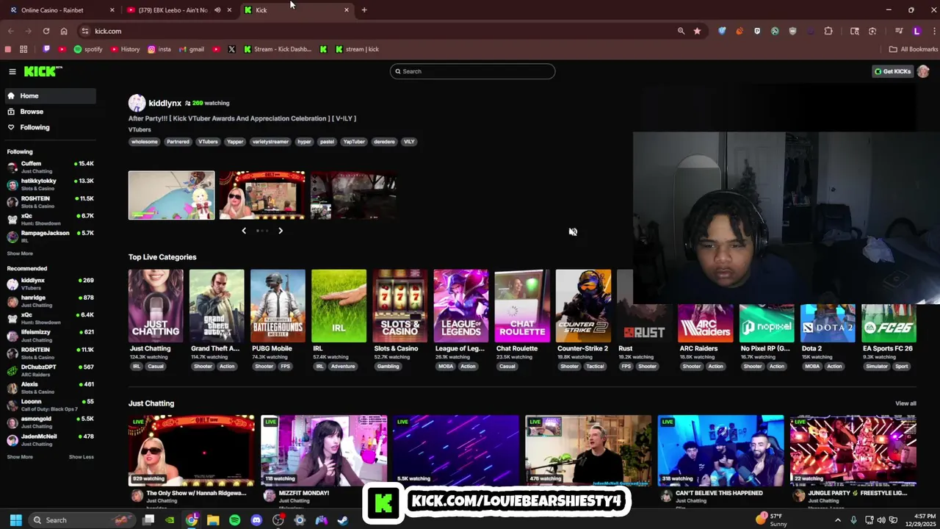Screen dimensions: 940x529
Task: Unmute the featured stream speaker icon
Action: click(x=573, y=231)
